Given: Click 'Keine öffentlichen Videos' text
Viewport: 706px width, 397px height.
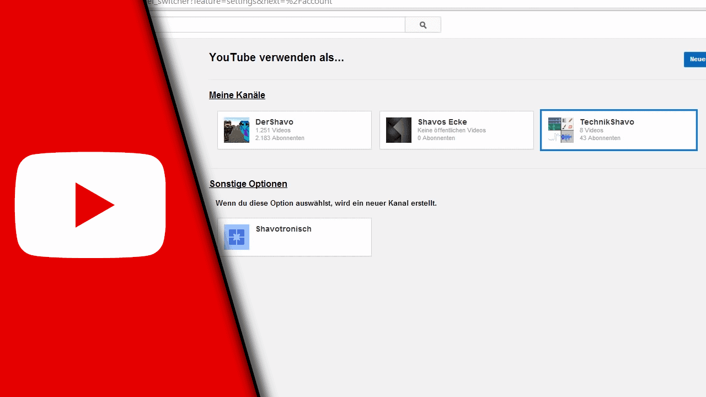Looking at the screenshot, I should [452, 131].
